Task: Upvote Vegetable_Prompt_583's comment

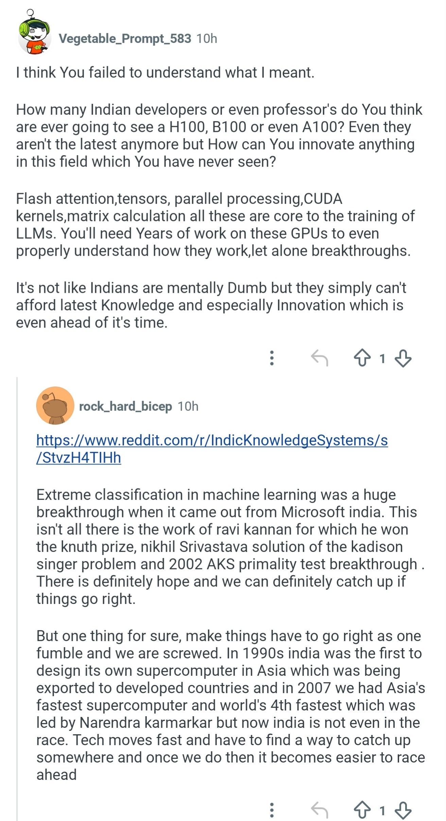Action: [x=362, y=358]
